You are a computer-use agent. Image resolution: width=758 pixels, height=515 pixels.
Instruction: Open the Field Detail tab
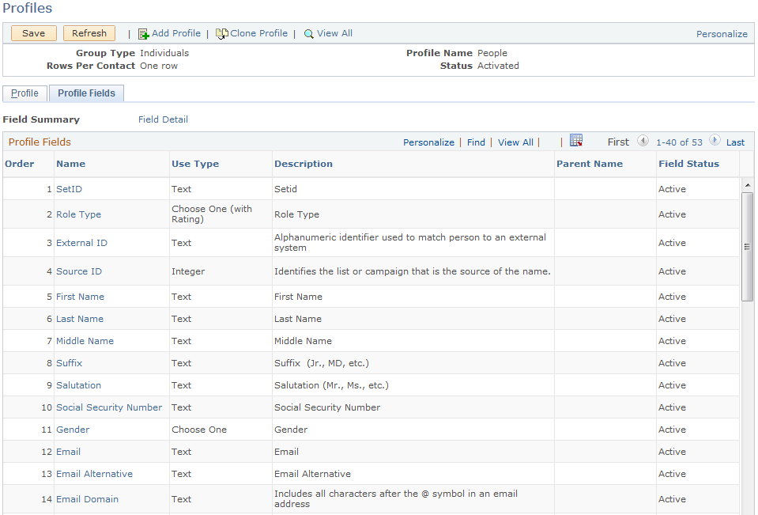(163, 119)
